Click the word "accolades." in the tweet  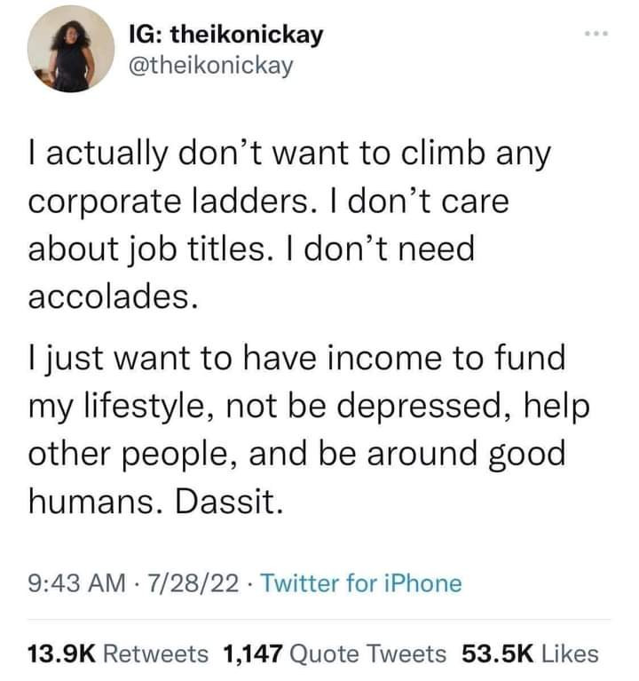click(110, 297)
